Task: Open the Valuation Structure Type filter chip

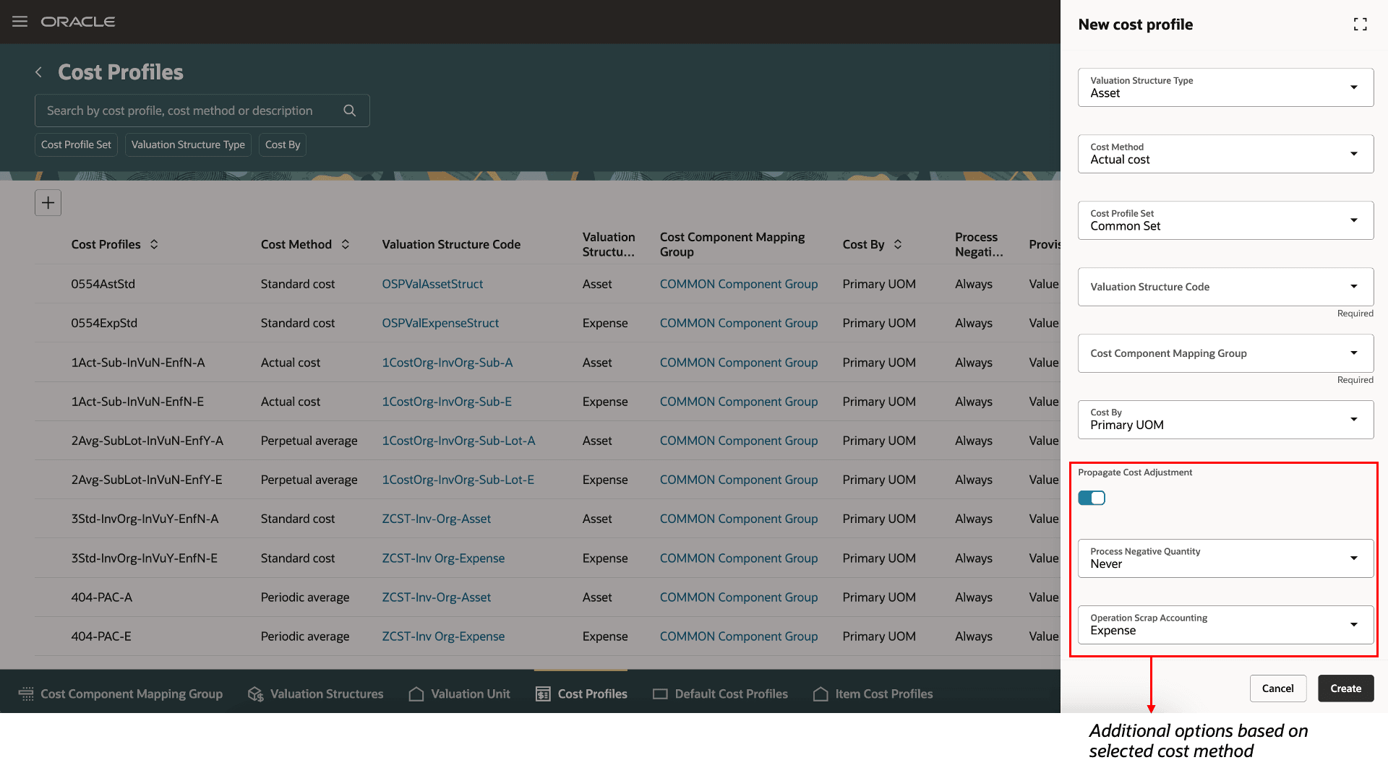Action: click(x=188, y=144)
